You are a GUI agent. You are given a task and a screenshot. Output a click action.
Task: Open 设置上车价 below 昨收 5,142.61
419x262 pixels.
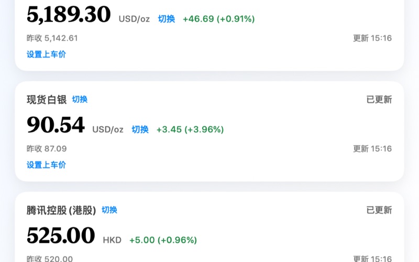pyautogui.click(x=46, y=54)
